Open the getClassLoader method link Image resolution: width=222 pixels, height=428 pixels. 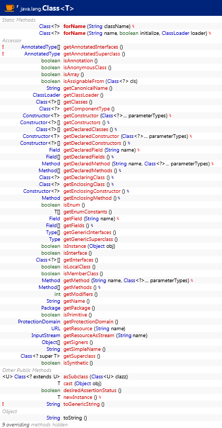81,95
